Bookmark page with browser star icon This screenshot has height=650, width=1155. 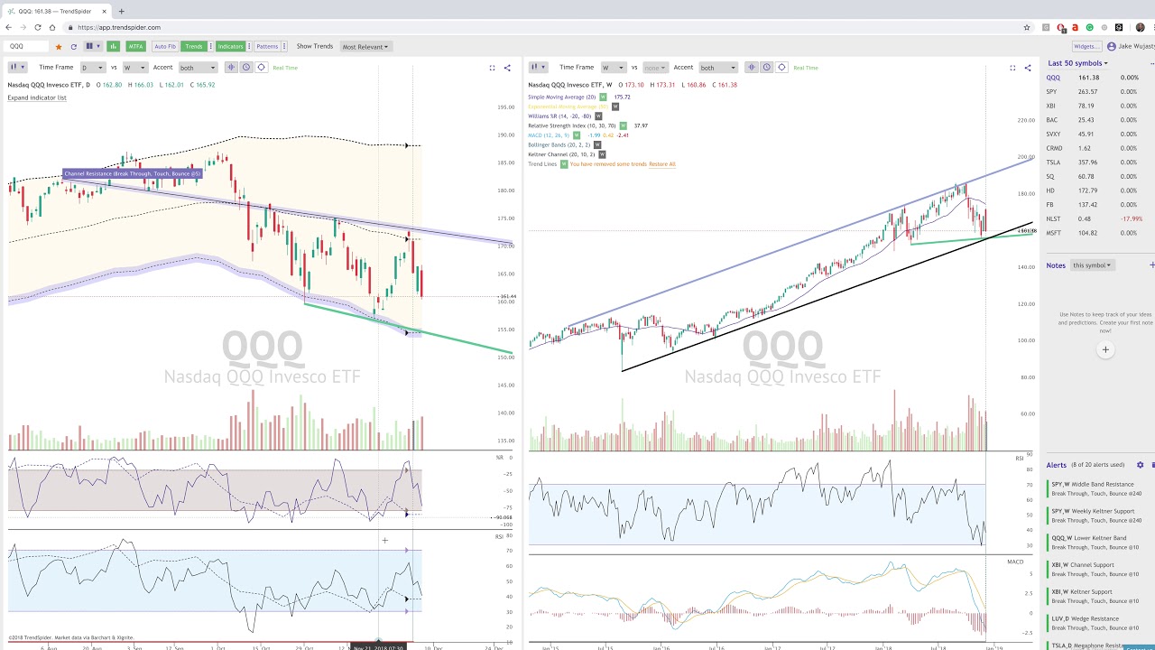1027,27
